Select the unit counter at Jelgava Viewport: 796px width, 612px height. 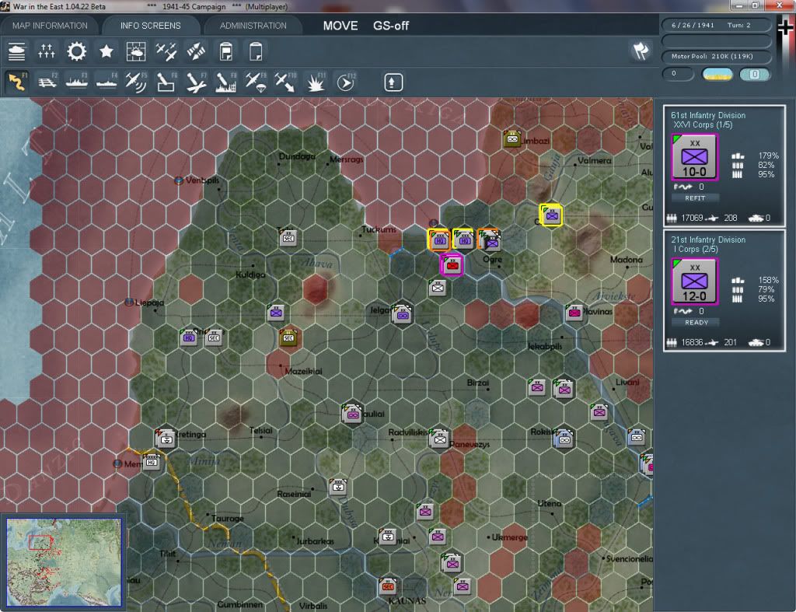click(402, 314)
